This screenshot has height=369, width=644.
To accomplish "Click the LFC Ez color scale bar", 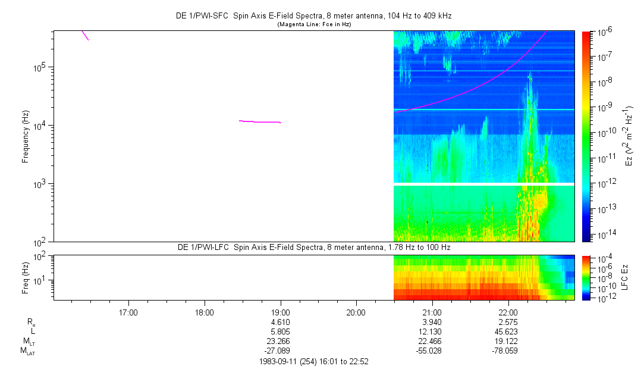I will click(x=586, y=277).
